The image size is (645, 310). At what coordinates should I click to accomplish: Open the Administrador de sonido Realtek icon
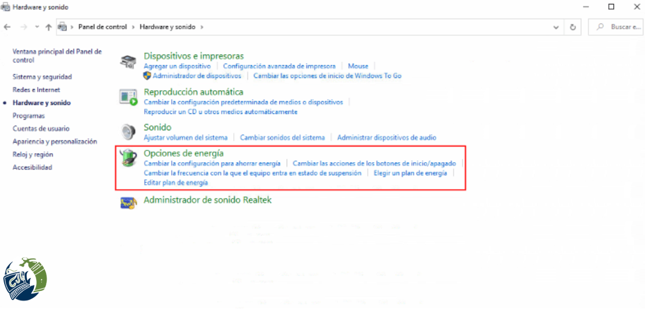click(x=128, y=202)
